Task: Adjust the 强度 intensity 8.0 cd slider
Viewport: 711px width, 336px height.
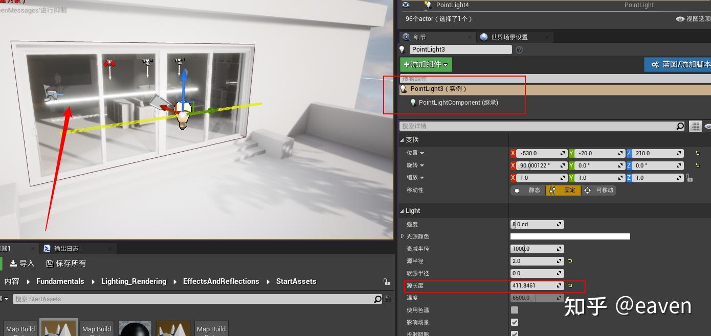Action: 537,224
